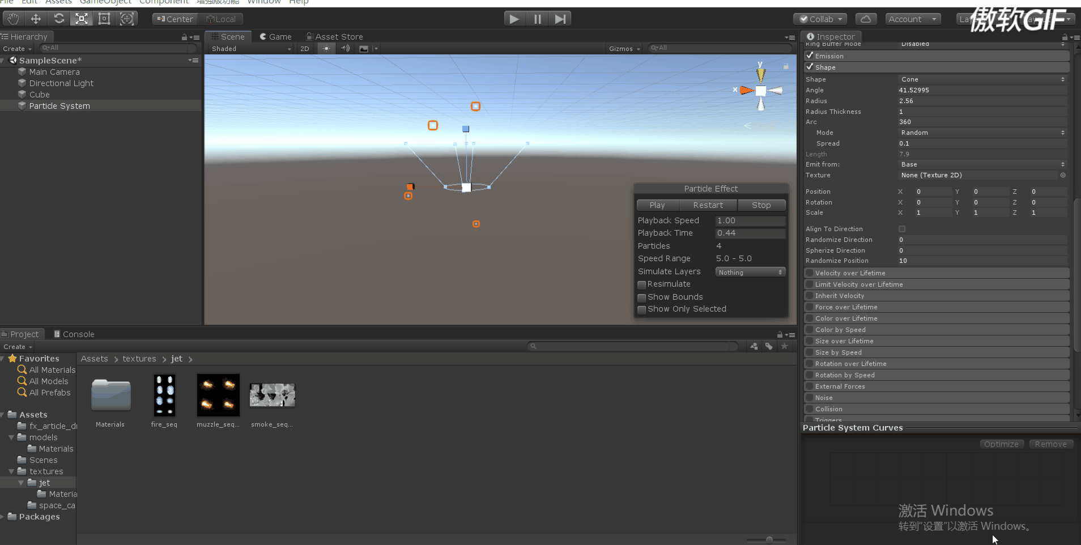Viewport: 1081px width, 545px height.
Task: Toggle scene effects image icon
Action: (x=364, y=48)
